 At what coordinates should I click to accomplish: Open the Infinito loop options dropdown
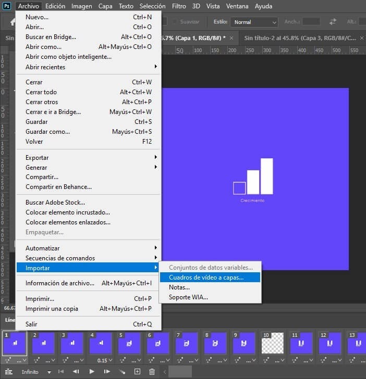pyautogui.click(x=50, y=372)
